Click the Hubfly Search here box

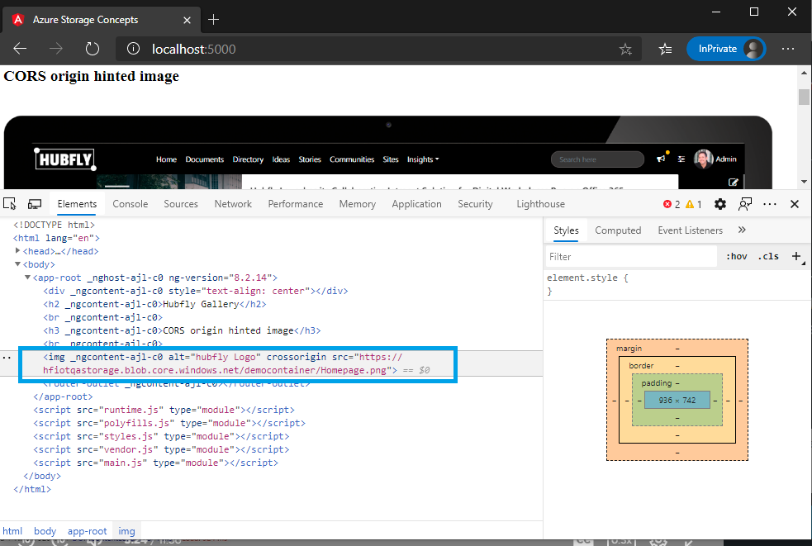597,159
